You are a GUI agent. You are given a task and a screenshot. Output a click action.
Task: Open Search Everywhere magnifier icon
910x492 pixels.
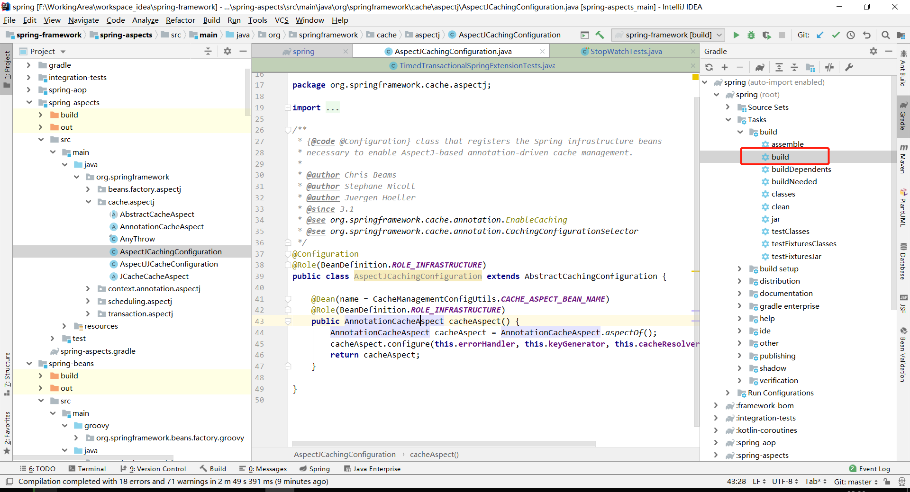(885, 35)
